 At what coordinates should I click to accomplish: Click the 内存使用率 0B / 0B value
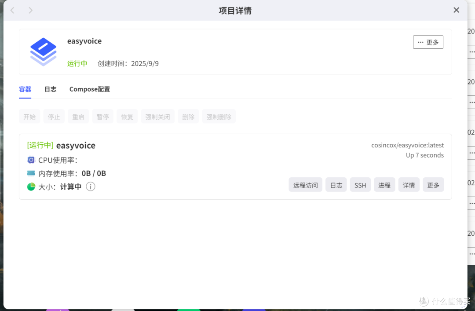click(x=94, y=173)
